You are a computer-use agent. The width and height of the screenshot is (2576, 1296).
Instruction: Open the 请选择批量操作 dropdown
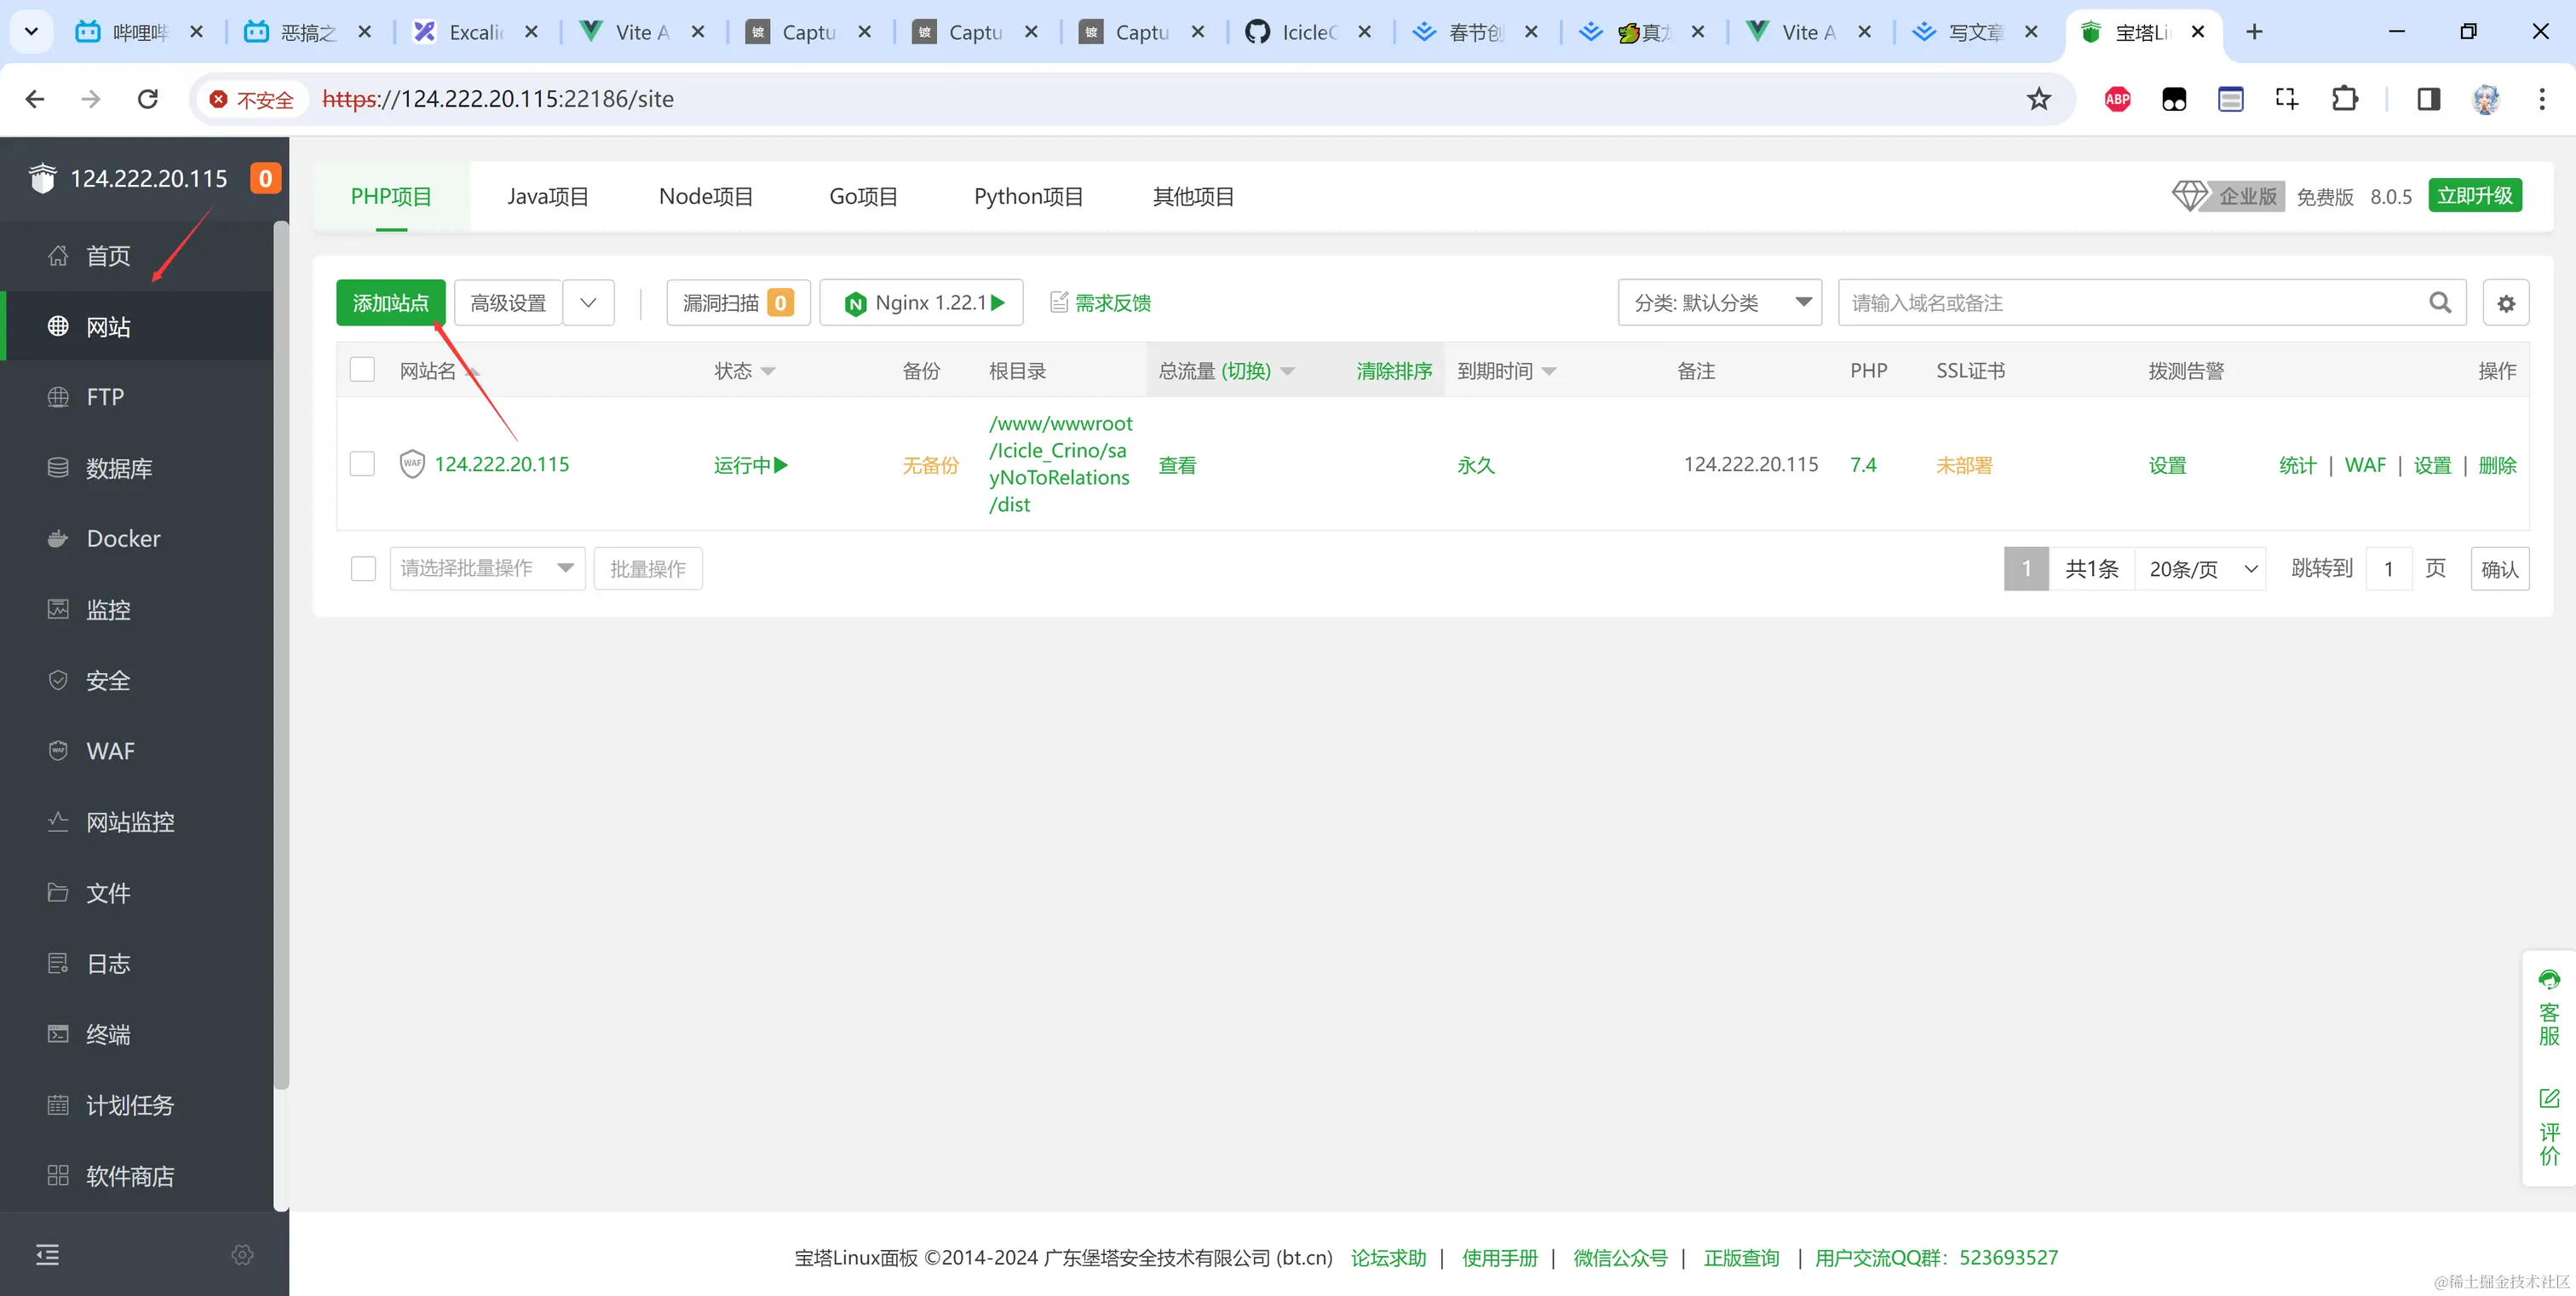[x=487, y=568]
